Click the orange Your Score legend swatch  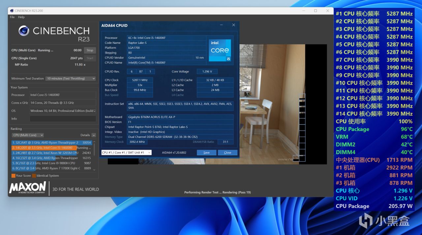coord(13,176)
